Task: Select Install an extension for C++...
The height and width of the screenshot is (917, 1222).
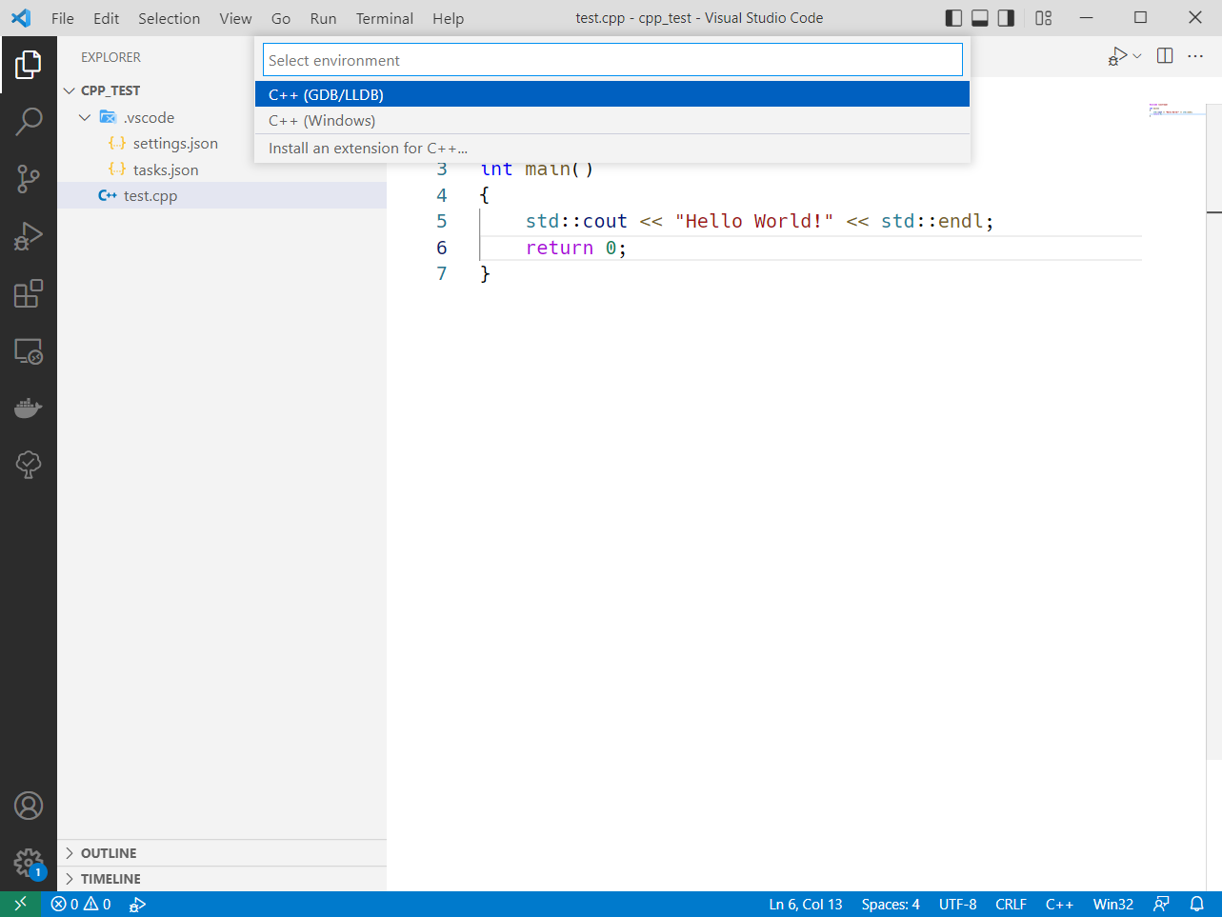Action: point(612,148)
